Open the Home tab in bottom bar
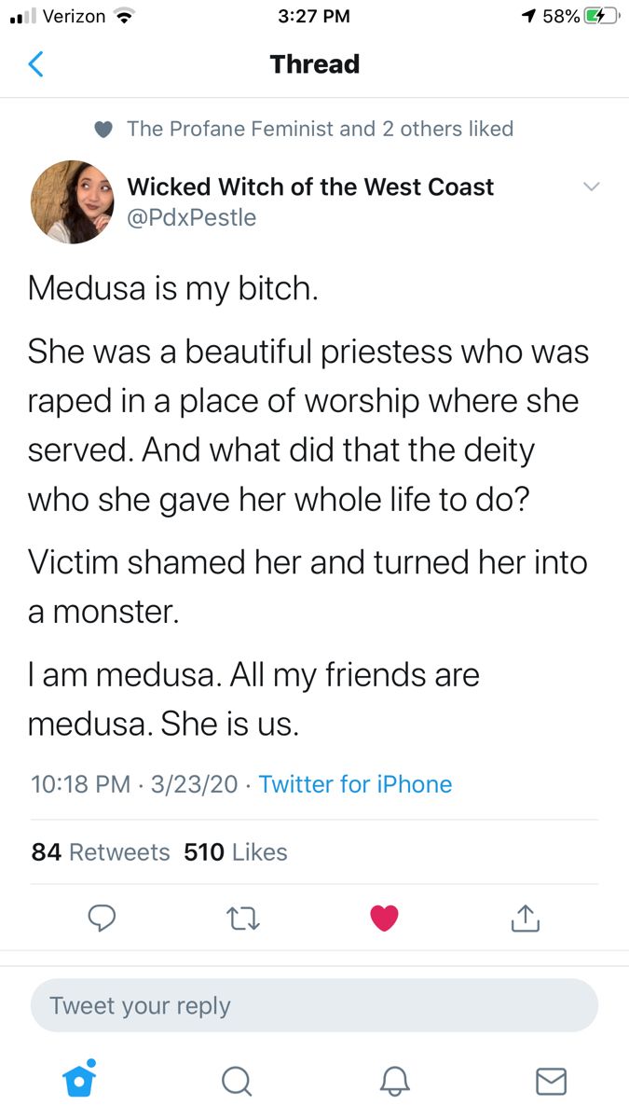Image resolution: width=629 pixels, height=1119 pixels. pos(78,1079)
